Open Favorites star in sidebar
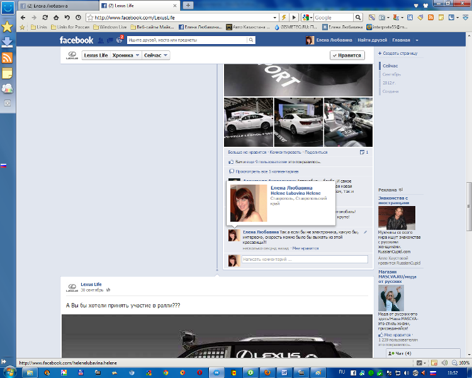The width and height of the screenshot is (472, 378). tap(7, 27)
